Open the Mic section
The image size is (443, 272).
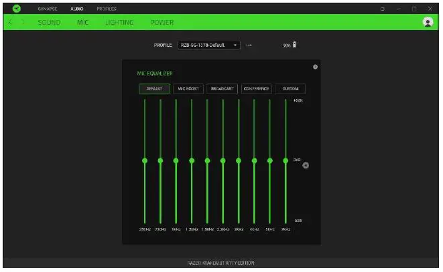[x=83, y=22]
